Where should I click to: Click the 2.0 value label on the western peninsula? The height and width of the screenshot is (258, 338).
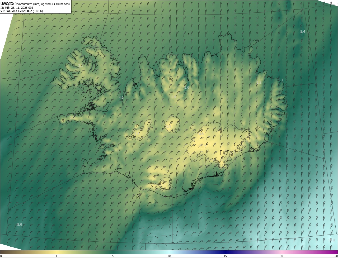point(72,118)
